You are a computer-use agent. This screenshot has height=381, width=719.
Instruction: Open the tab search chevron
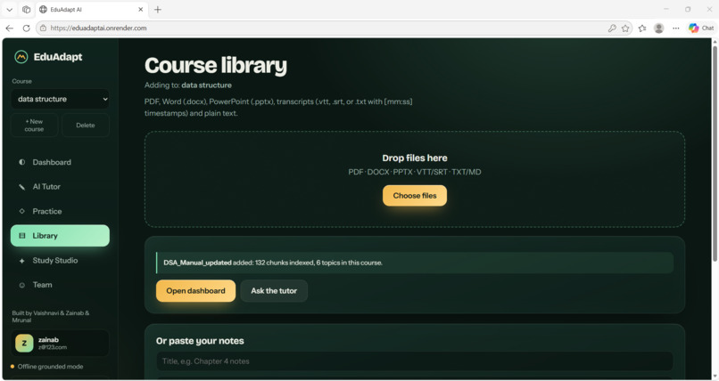click(9, 10)
